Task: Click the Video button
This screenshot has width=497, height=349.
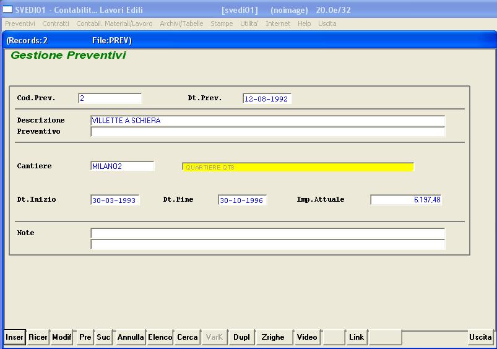Action: 307,337
